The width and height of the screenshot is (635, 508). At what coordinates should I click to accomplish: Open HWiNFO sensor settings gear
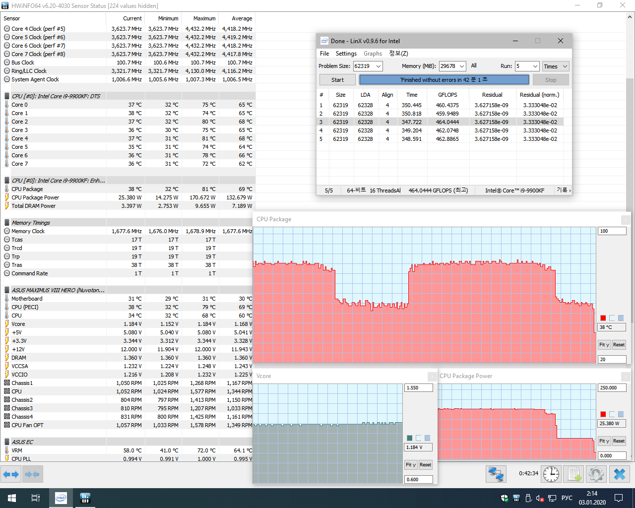(596, 474)
